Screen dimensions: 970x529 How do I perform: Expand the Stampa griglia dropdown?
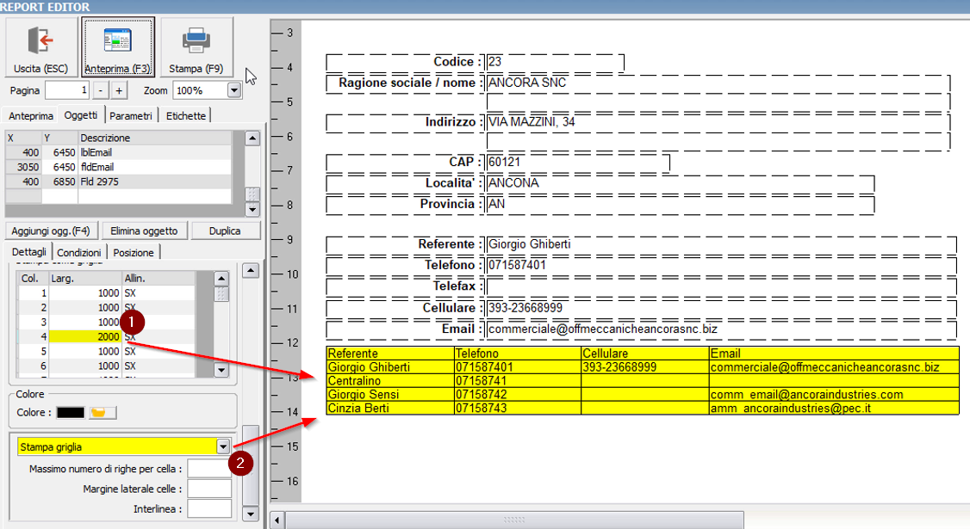pyautogui.click(x=223, y=446)
